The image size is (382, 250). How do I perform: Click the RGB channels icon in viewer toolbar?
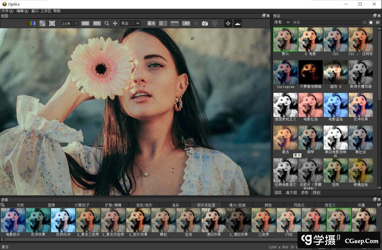(x=31, y=23)
